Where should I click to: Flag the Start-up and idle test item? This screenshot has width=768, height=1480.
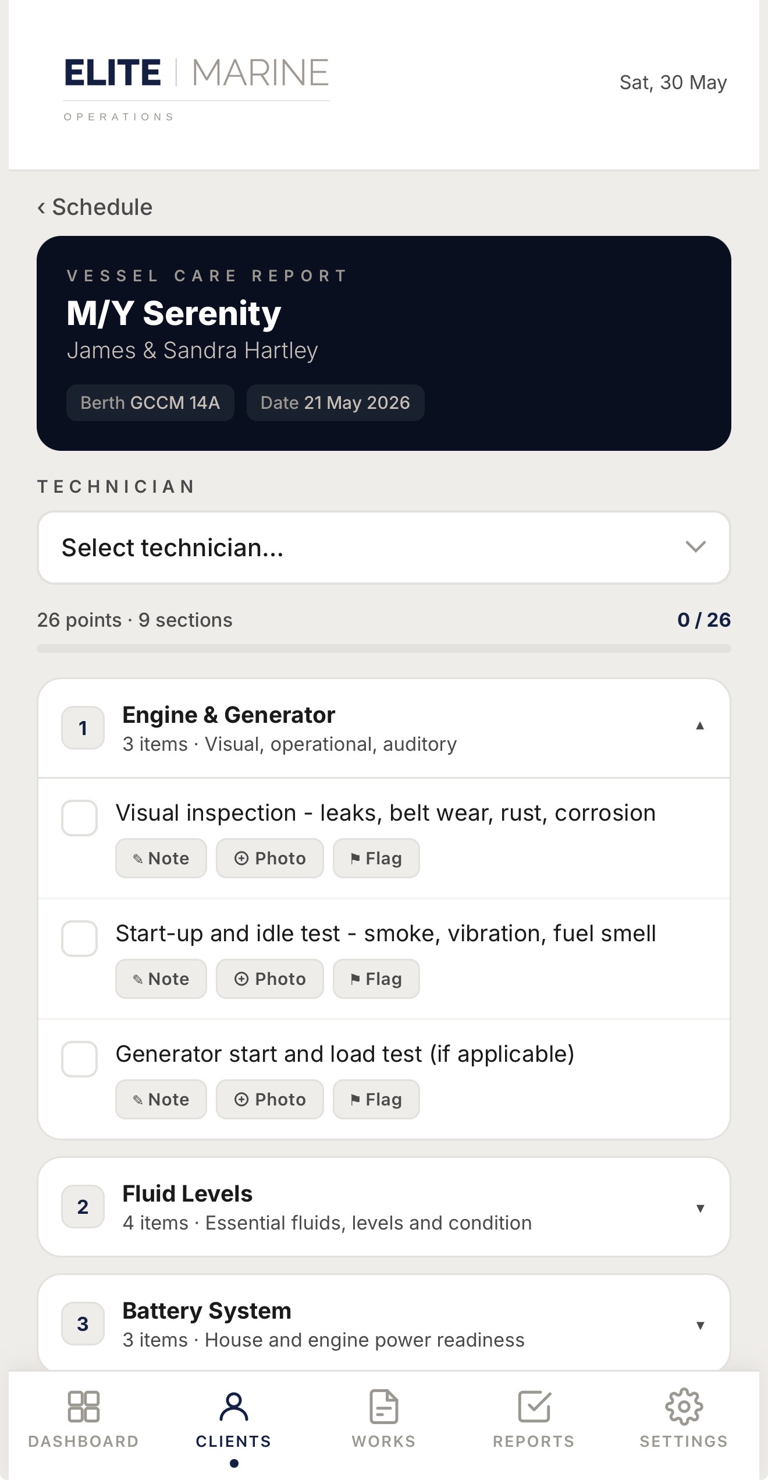point(376,979)
